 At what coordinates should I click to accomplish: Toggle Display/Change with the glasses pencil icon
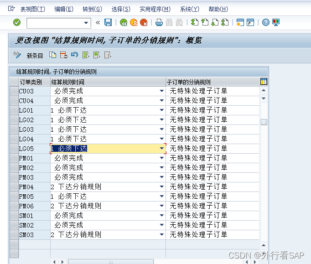(x=17, y=55)
